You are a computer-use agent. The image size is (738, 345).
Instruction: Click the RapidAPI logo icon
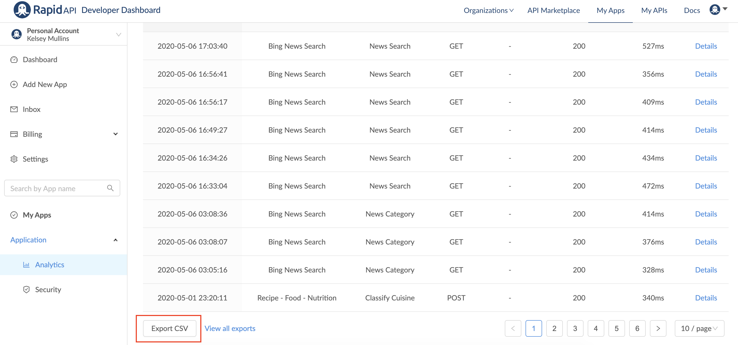[22, 10]
